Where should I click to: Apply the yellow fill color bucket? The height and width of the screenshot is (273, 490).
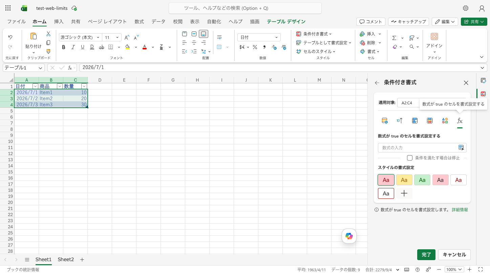127,47
